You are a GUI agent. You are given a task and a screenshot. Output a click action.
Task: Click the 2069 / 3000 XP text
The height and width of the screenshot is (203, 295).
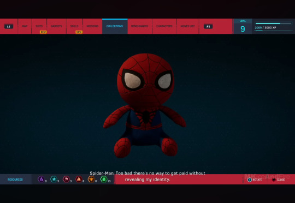click(x=265, y=28)
